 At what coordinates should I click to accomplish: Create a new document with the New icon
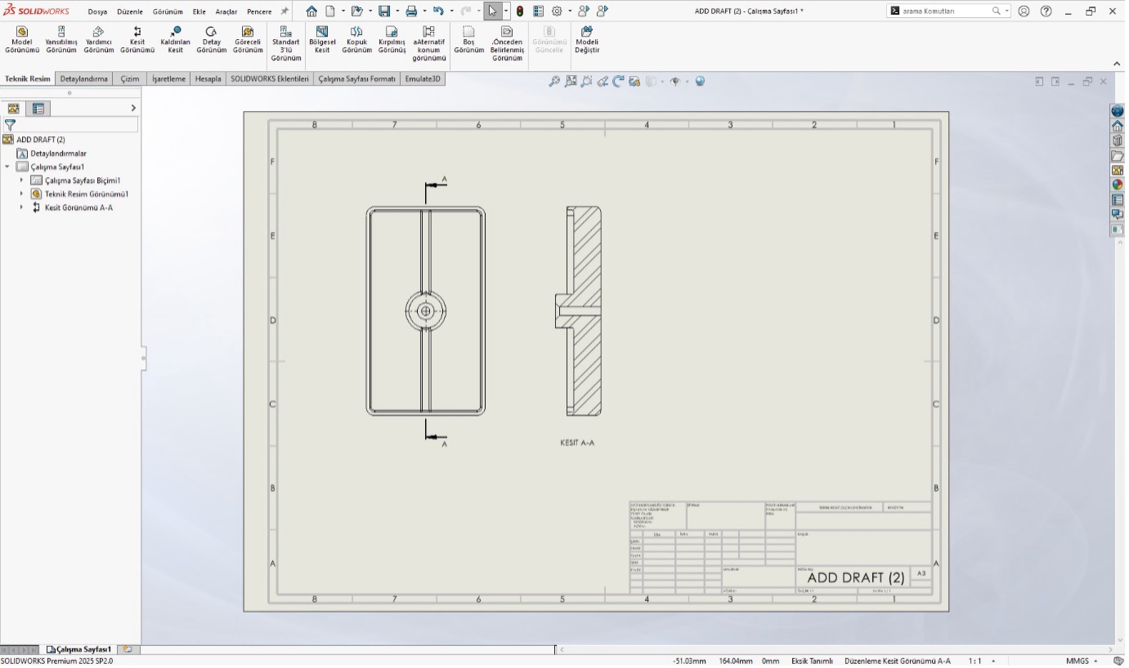[330, 11]
